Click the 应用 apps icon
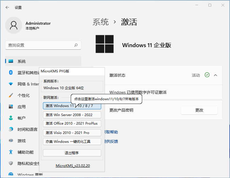This screenshot has width=230, height=178. point(11,106)
